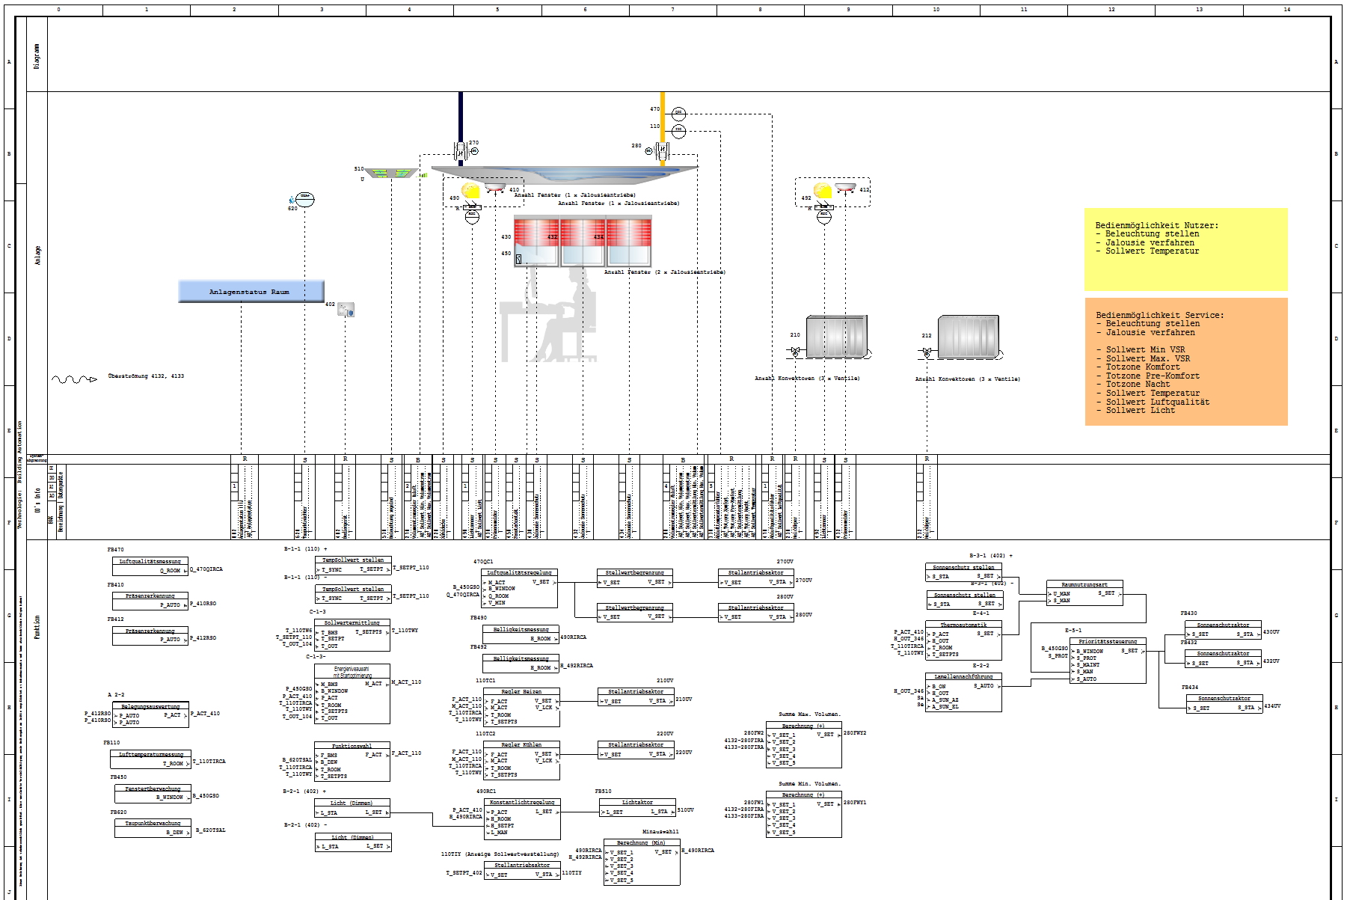Select the Fensterüberwachung block

point(153,793)
